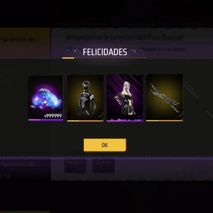This screenshot has height=213, width=213.
Task: Click the Recompensa de la misión heading
Action: coord(125,38)
